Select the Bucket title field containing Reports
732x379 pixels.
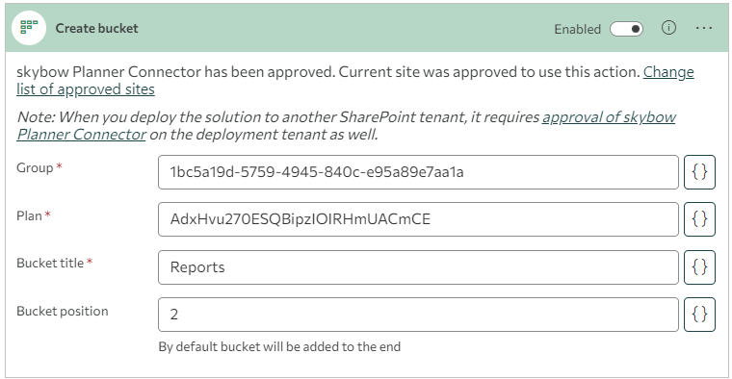pos(418,267)
